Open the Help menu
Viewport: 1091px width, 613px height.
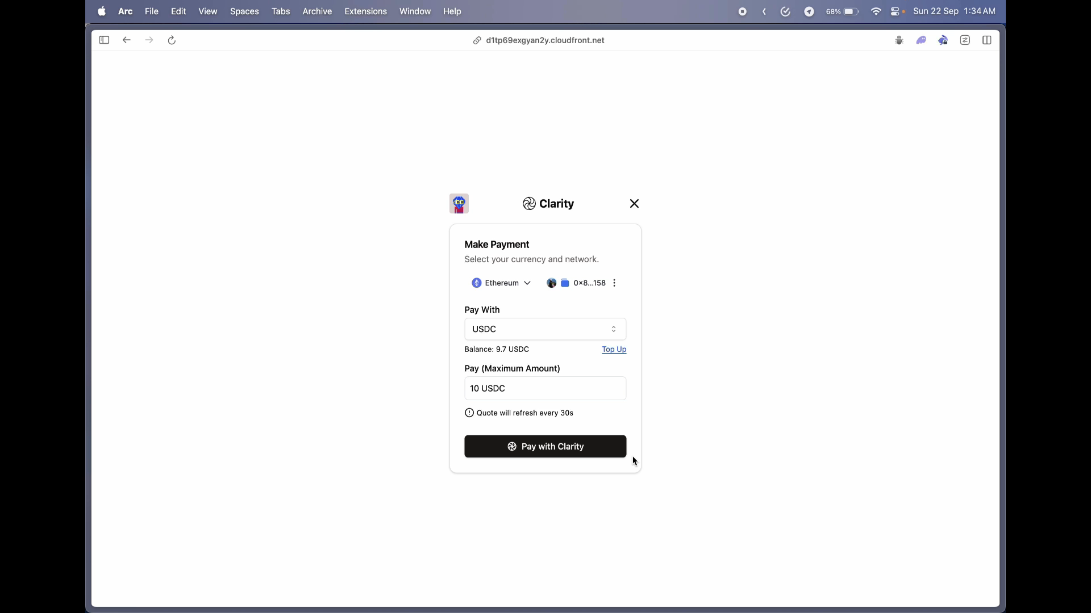(452, 11)
